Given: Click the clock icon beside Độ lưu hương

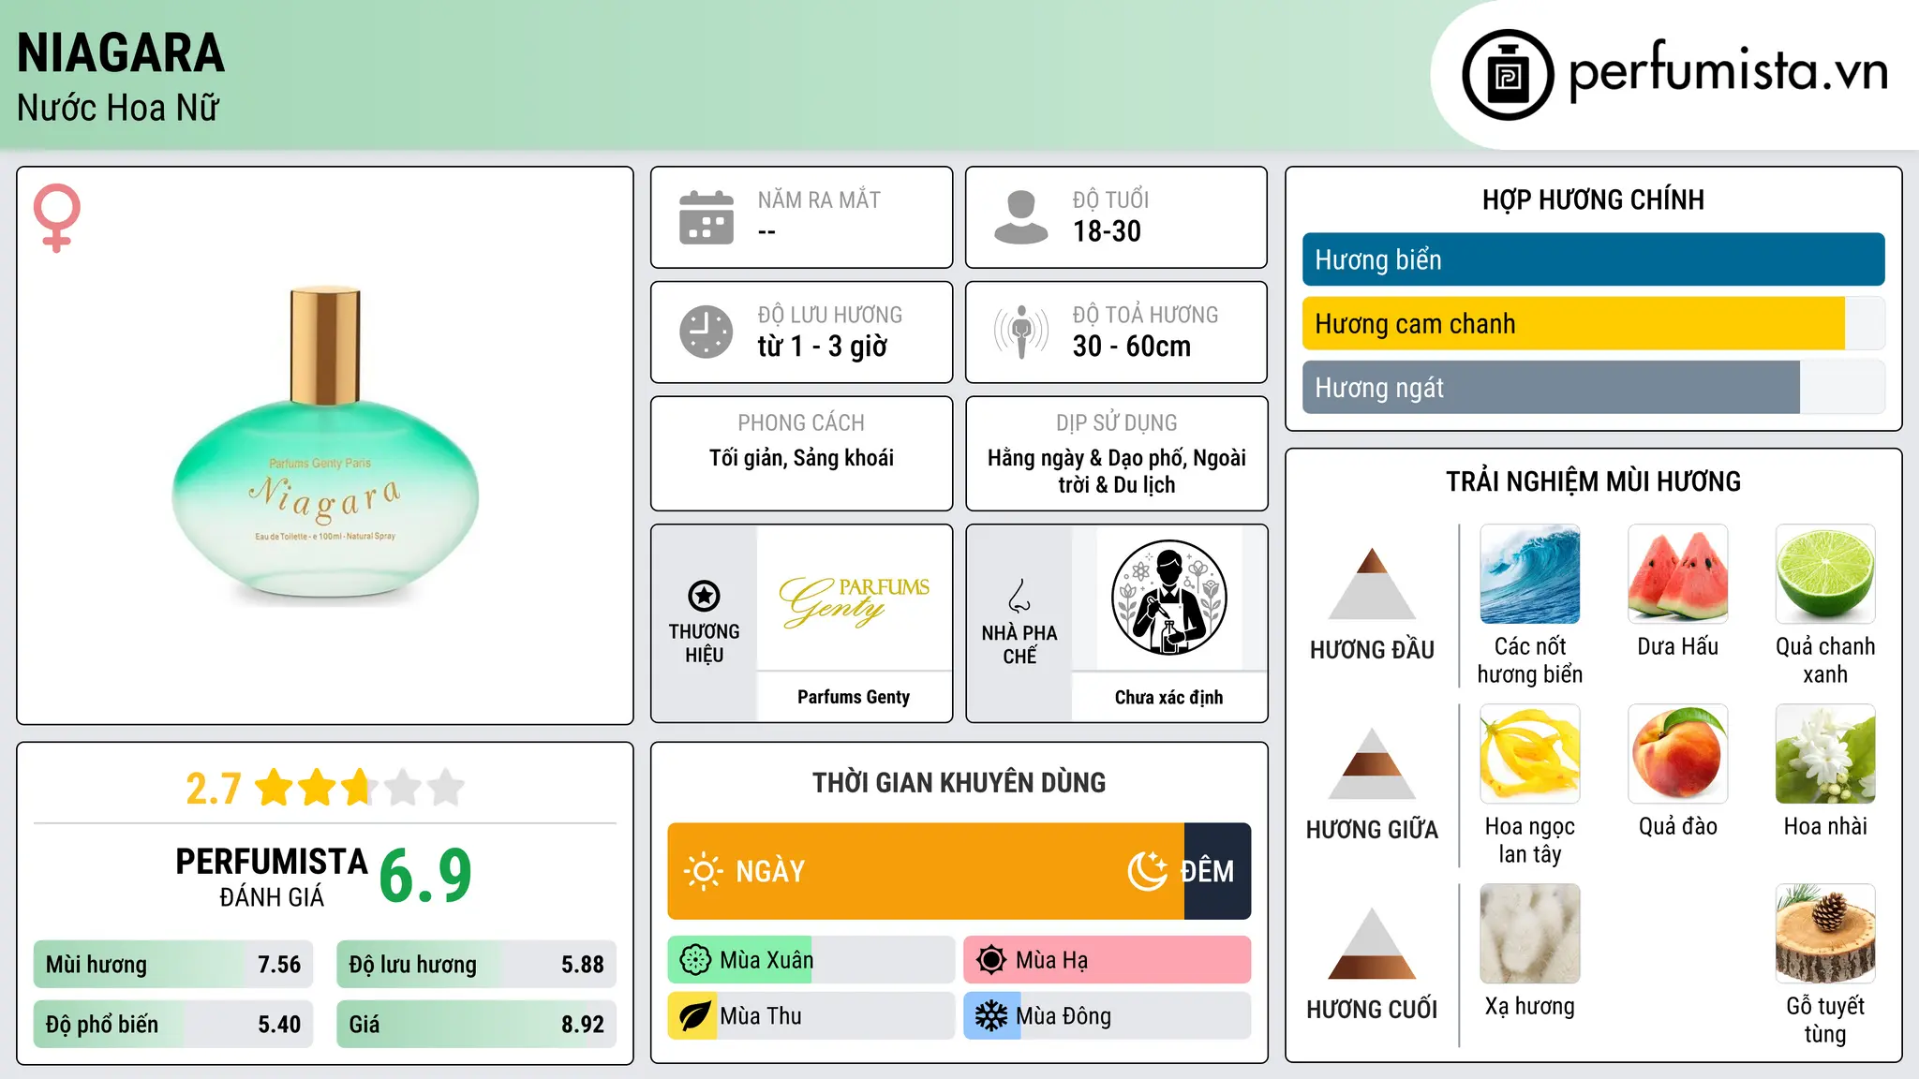Looking at the screenshot, I should [x=707, y=332].
